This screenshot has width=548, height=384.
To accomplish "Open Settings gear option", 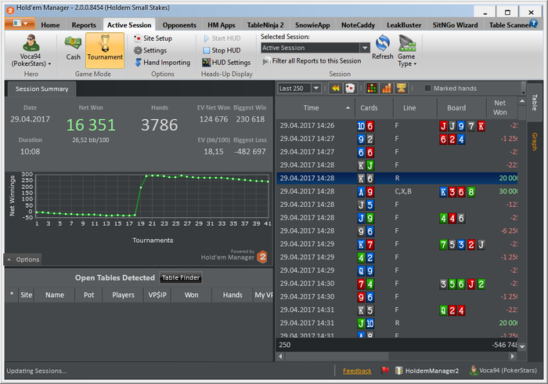I will coord(150,50).
